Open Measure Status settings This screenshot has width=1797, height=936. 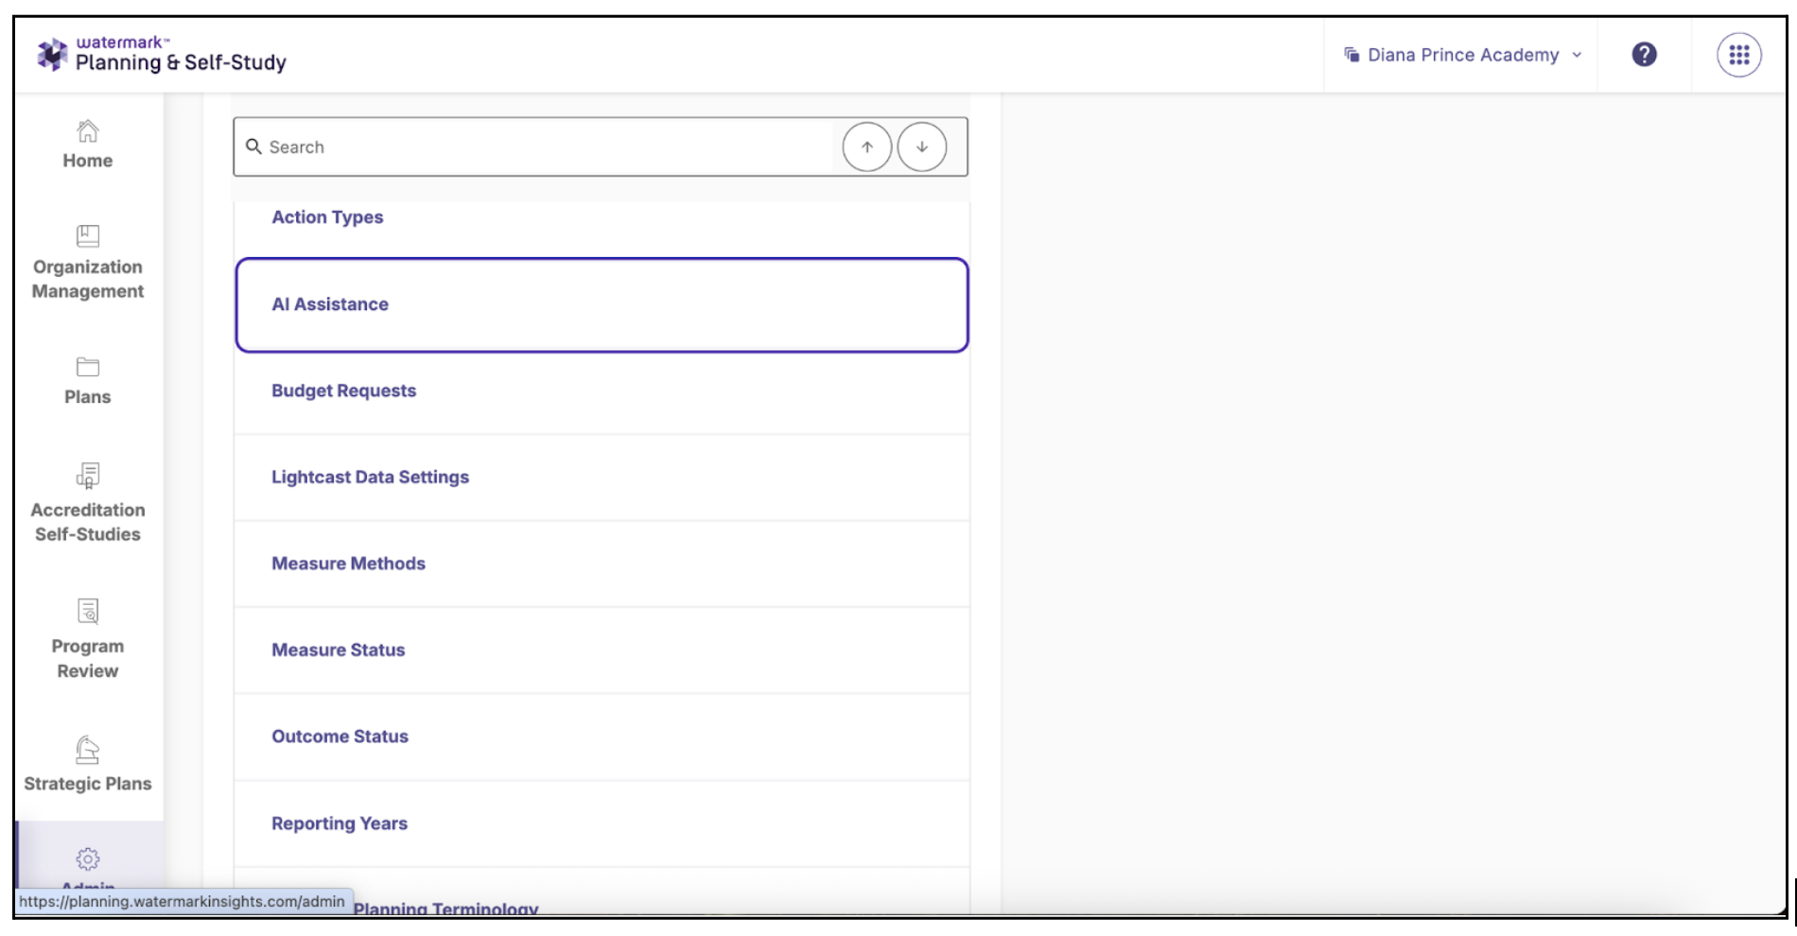pyautogui.click(x=602, y=650)
